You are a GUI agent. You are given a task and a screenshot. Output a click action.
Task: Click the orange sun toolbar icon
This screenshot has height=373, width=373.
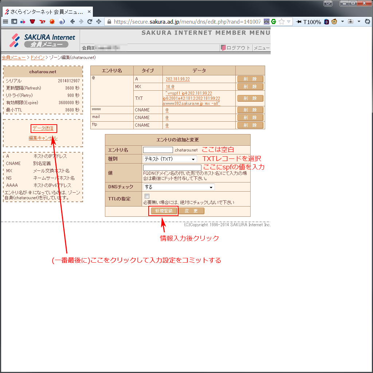click(x=52, y=21)
